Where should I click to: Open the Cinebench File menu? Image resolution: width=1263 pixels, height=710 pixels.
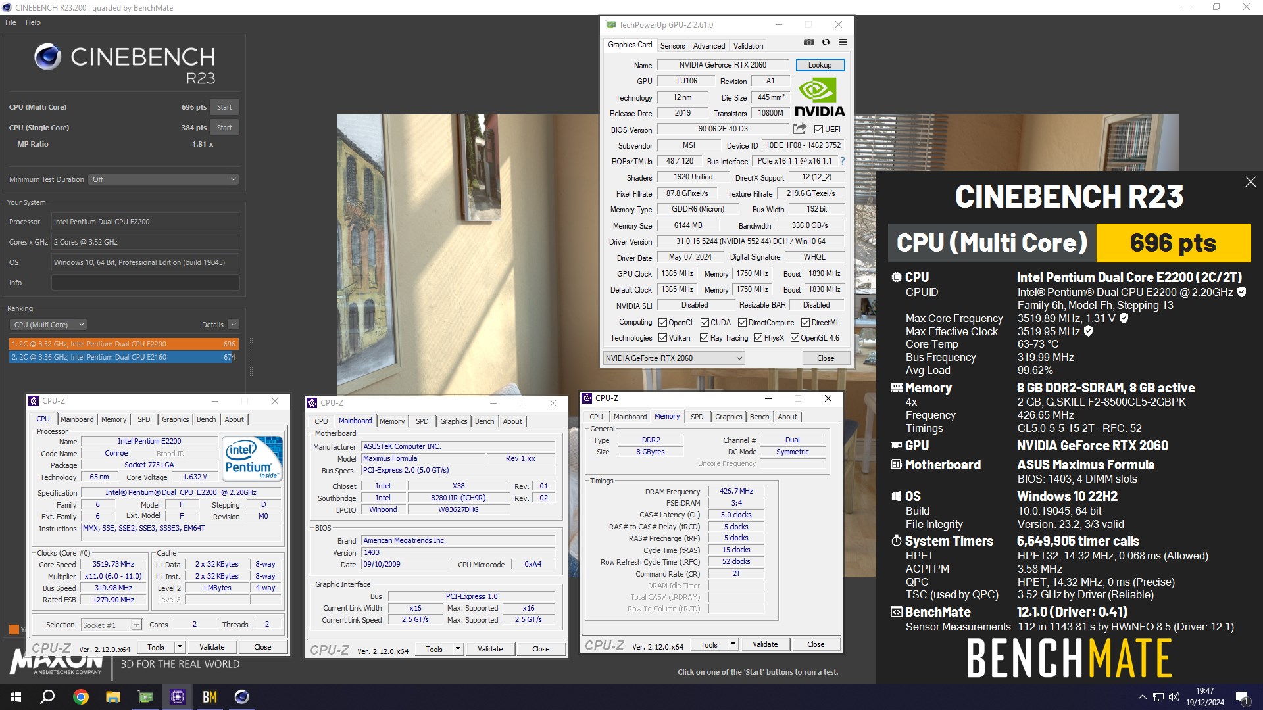click(x=11, y=22)
